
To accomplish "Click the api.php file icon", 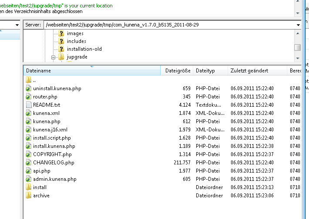I will (x=28, y=171).
